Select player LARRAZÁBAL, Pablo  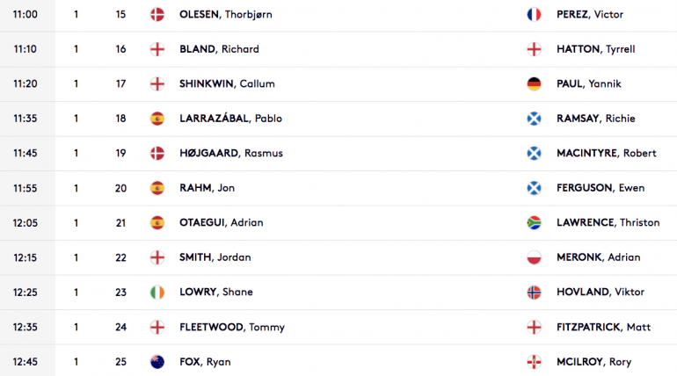point(230,119)
